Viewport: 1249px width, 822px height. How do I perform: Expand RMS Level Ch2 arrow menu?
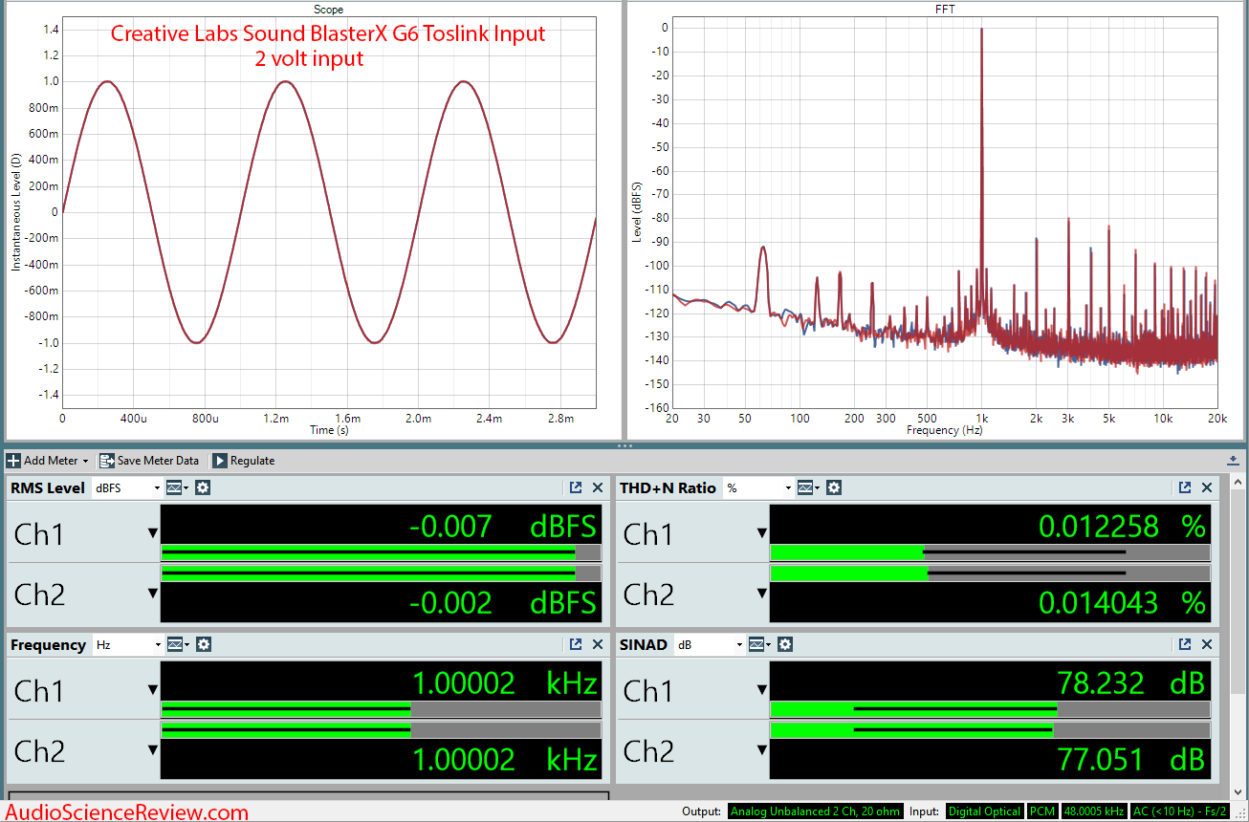[x=152, y=594]
